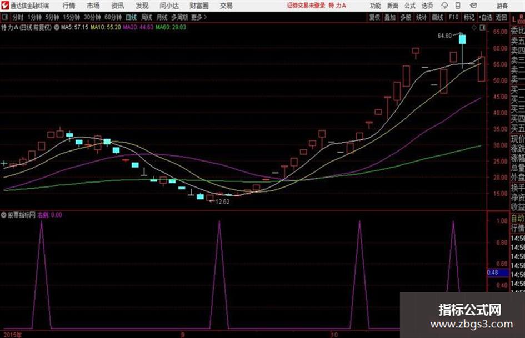The width and height of the screenshot is (525, 338).
Task: Select the 月线 monthly period tab
Action: point(162,17)
